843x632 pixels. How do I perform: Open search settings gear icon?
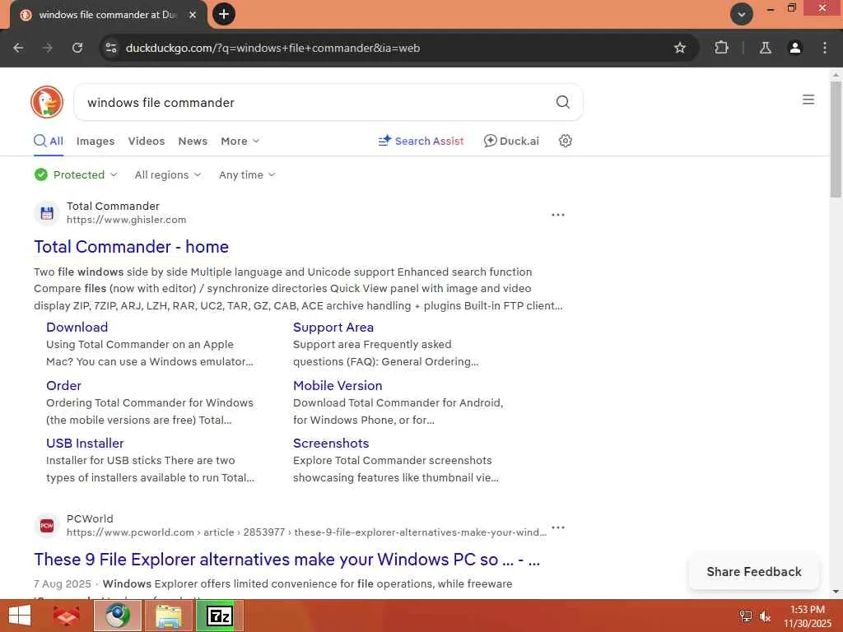coord(565,141)
